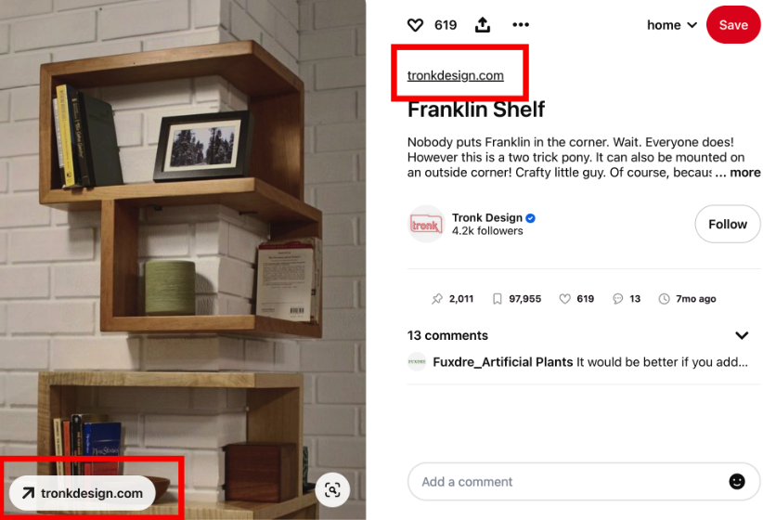
Task: Save the pin with the red Save button
Action: [733, 25]
